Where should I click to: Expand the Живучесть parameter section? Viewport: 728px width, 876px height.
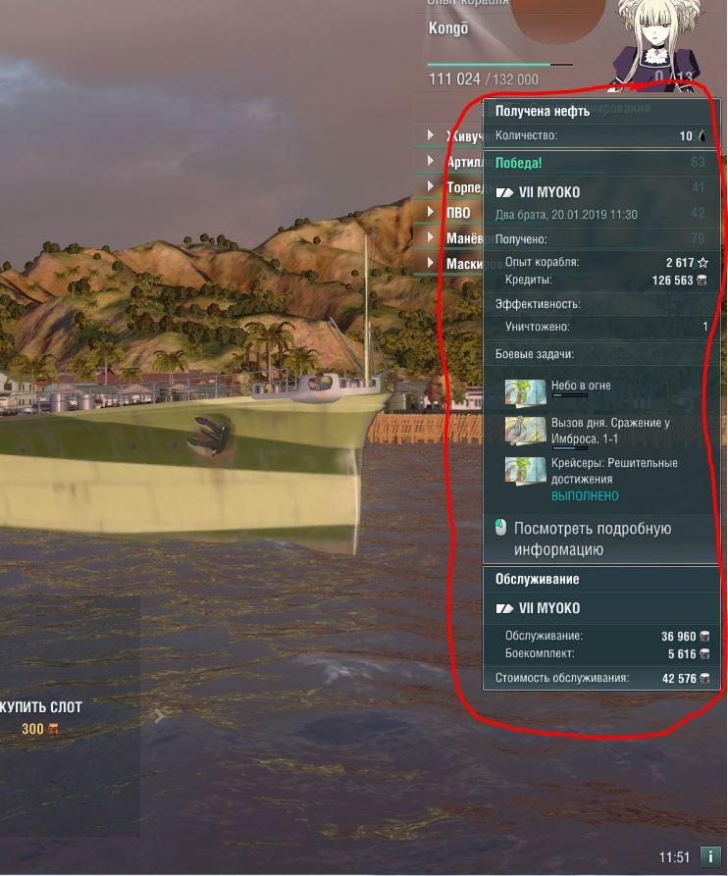[x=430, y=134]
